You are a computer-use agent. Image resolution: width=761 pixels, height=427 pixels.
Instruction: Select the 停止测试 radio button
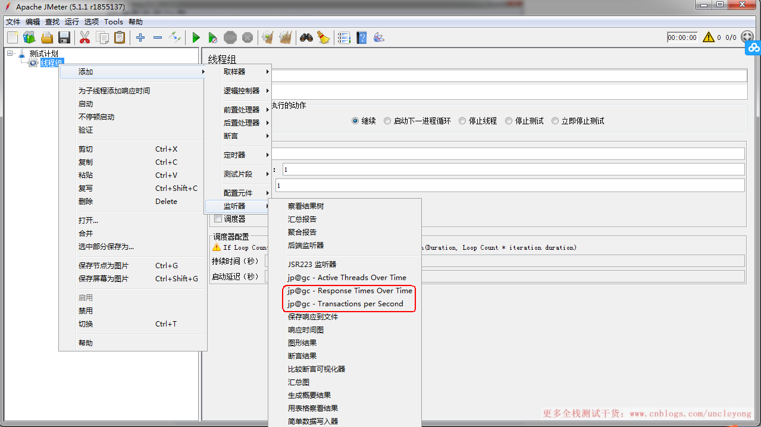click(509, 121)
